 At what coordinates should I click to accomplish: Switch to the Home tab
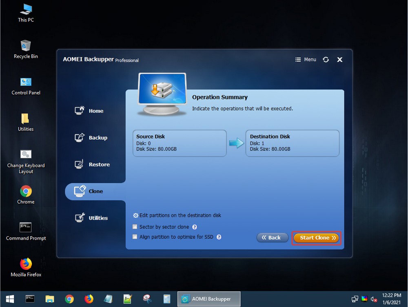click(95, 111)
